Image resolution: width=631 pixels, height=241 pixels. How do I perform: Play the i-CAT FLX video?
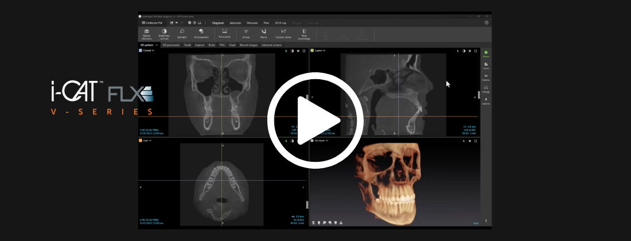(315, 120)
